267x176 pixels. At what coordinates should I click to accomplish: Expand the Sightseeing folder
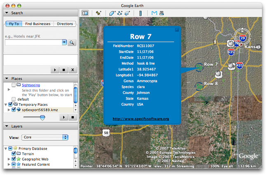pyautogui.click(x=9, y=89)
